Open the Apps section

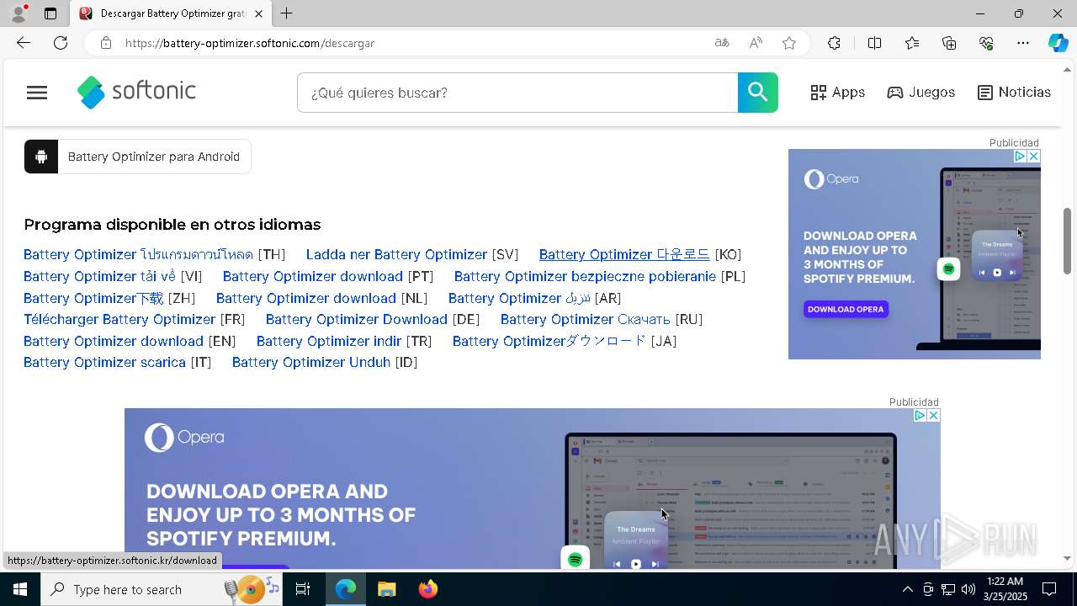tap(837, 93)
